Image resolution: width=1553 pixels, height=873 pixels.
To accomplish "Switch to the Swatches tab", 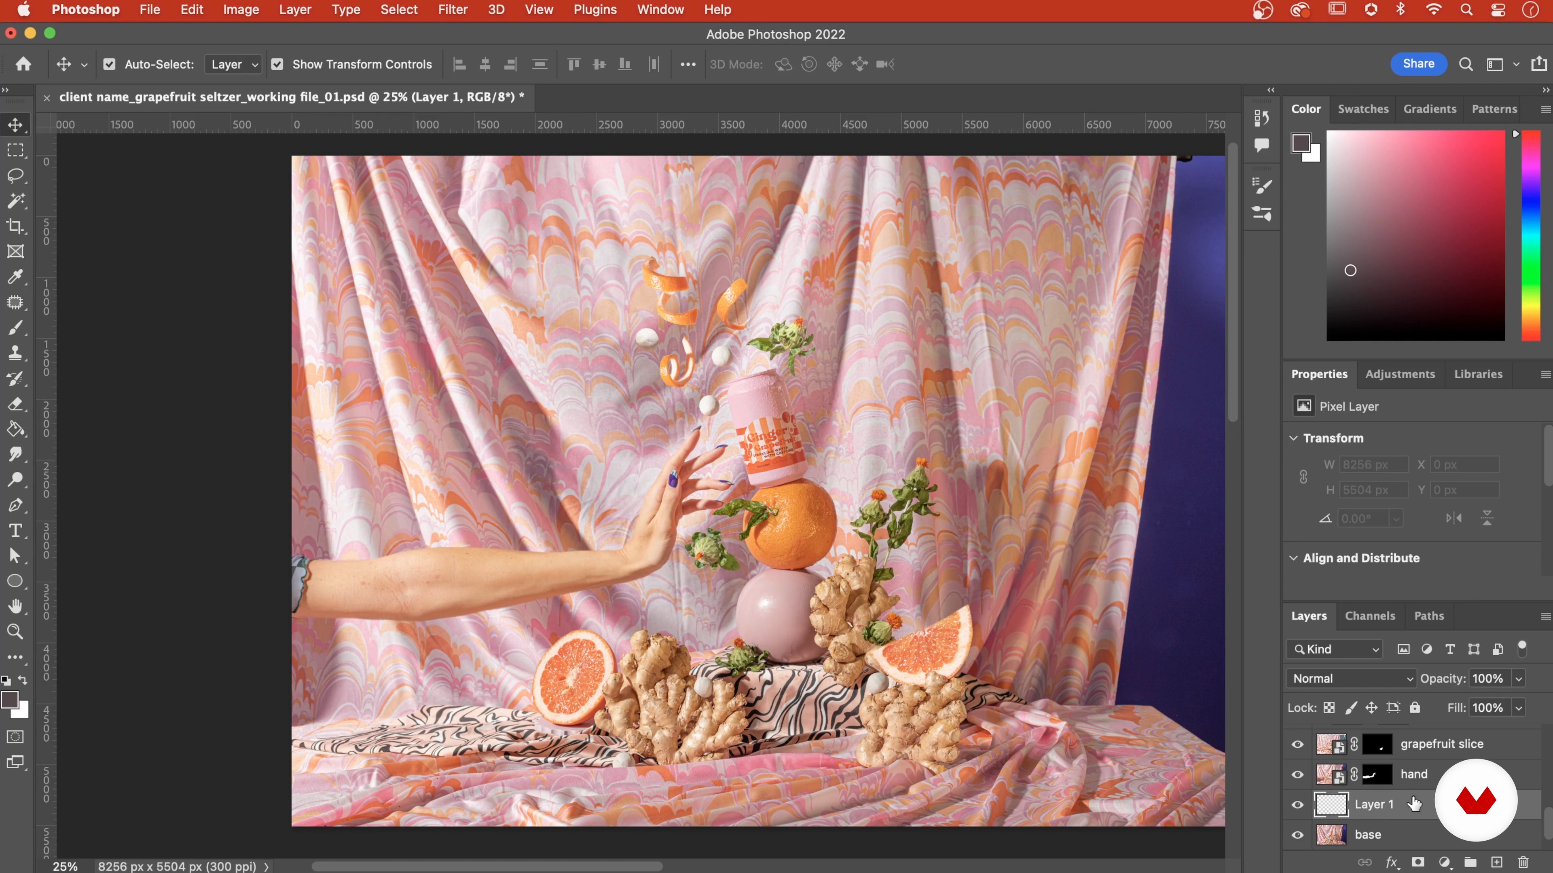I will click(1363, 109).
